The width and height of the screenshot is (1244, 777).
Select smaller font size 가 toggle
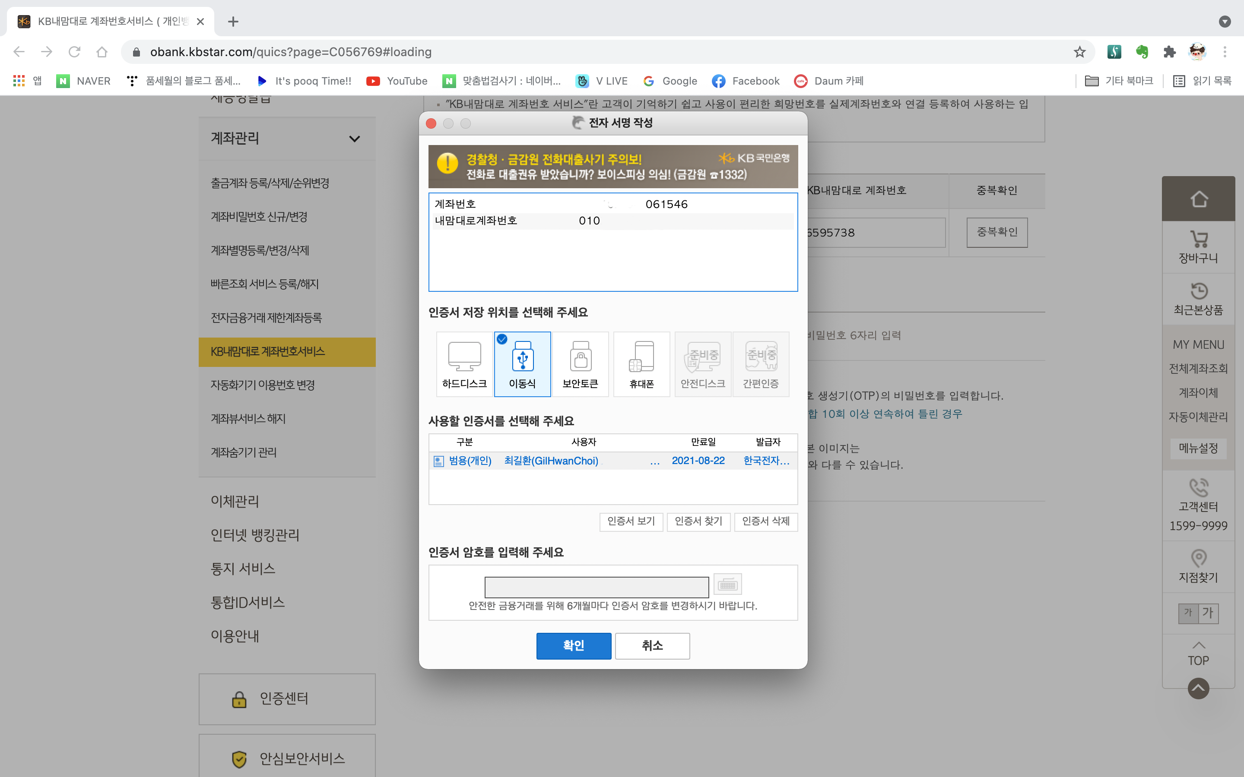[1188, 613]
